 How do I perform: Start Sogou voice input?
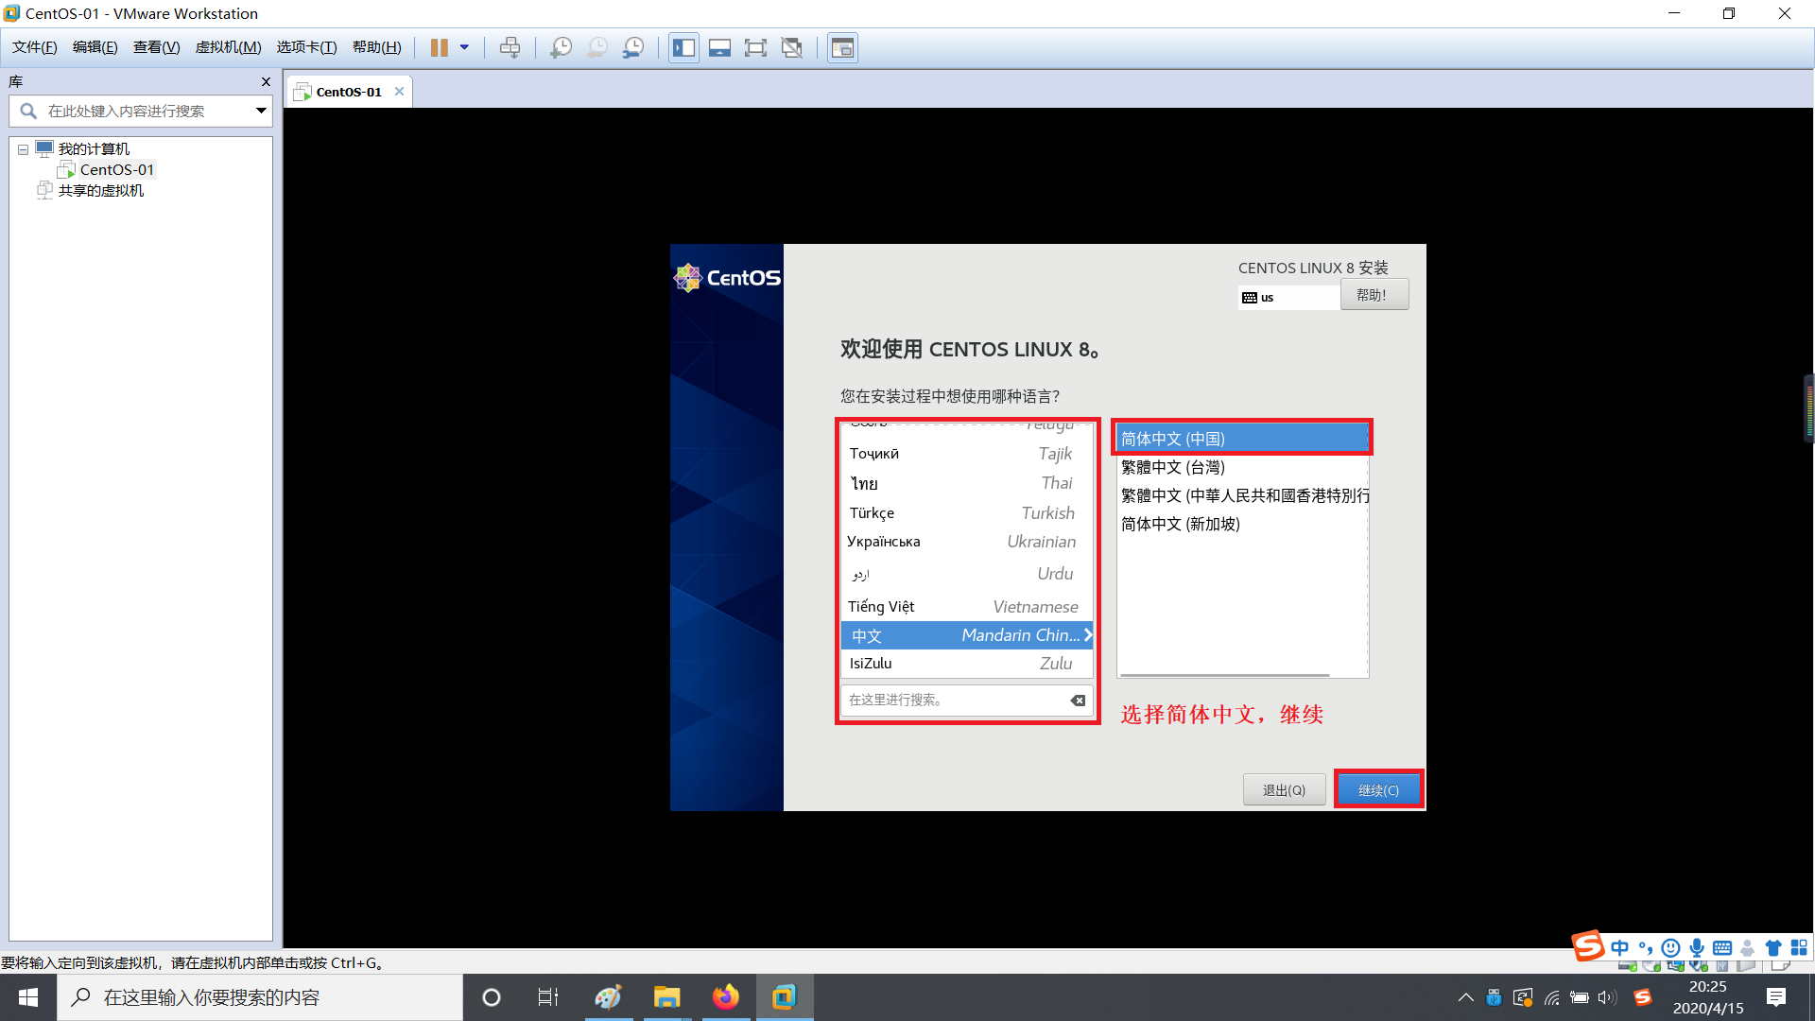point(1697,947)
